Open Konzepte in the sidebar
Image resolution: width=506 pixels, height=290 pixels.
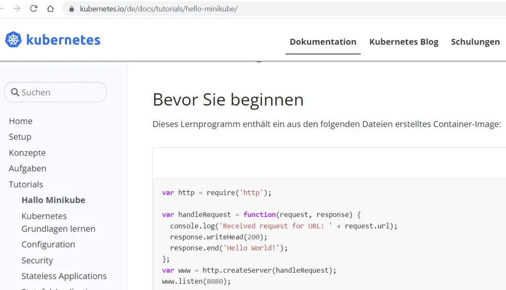(x=28, y=153)
